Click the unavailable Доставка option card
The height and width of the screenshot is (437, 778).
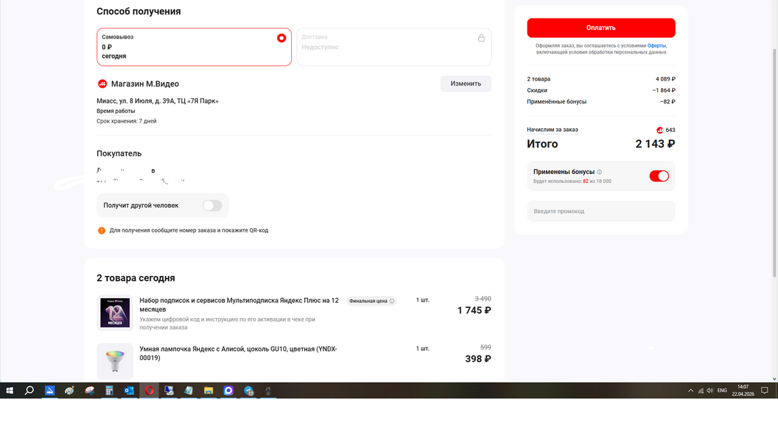click(394, 46)
